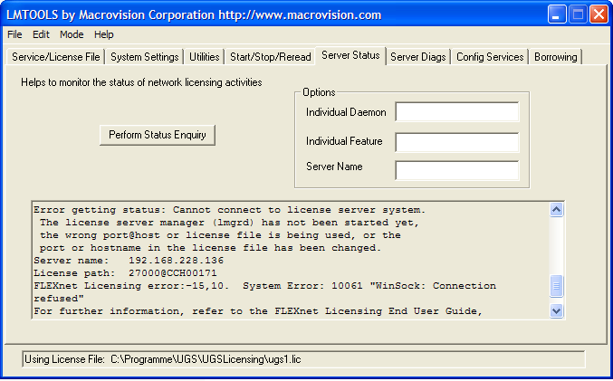
Task: Minimize the LMTOOLS window
Action: click(x=557, y=14)
